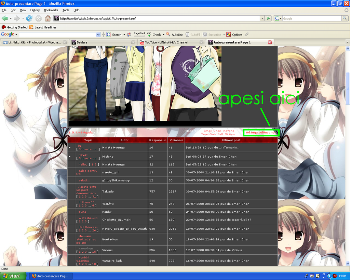Click the Firefox Auto-prezentare taskbar button
The width and height of the screenshot is (350, 280).
(x=51, y=276)
